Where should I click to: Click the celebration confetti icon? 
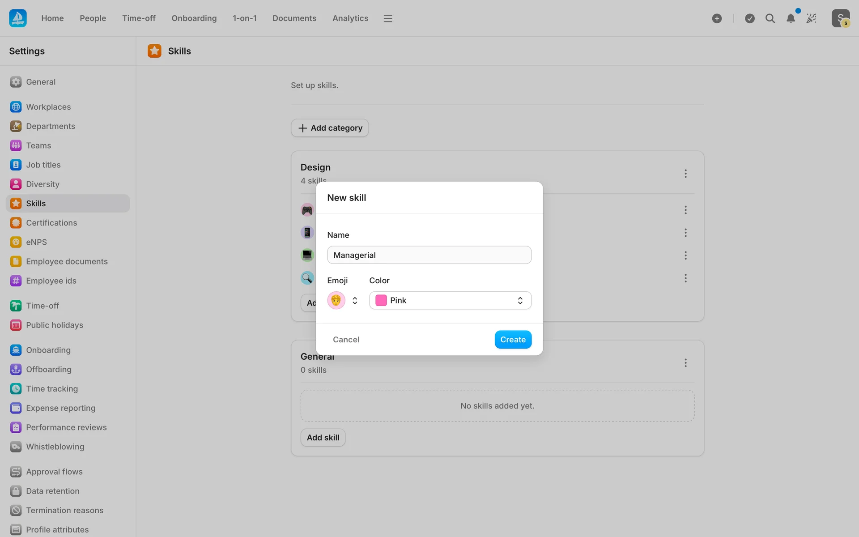click(811, 18)
